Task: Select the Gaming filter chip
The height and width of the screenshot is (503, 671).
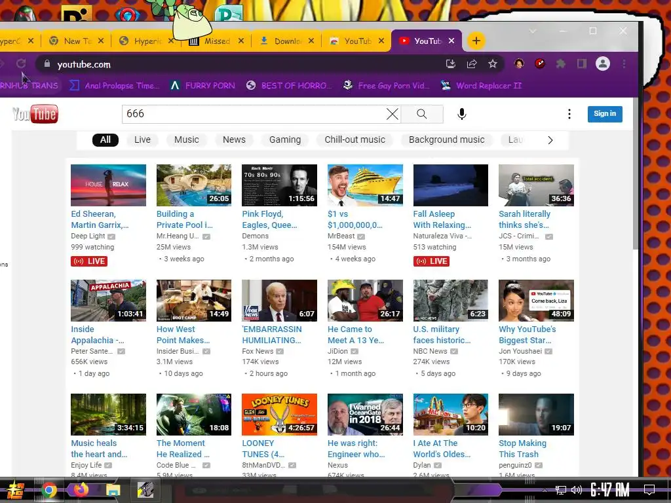Action: [284, 140]
